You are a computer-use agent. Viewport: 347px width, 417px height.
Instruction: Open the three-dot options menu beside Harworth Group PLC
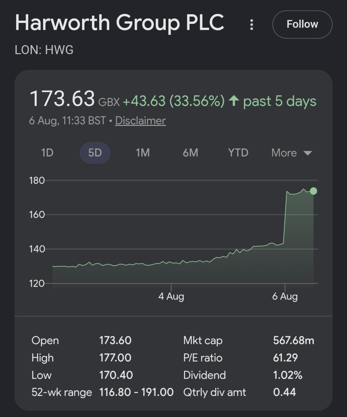[252, 25]
